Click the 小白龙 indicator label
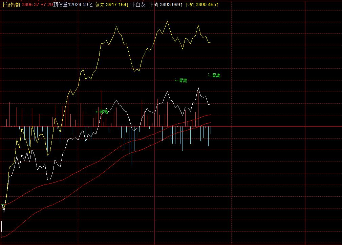The image size is (342, 245). (138, 5)
